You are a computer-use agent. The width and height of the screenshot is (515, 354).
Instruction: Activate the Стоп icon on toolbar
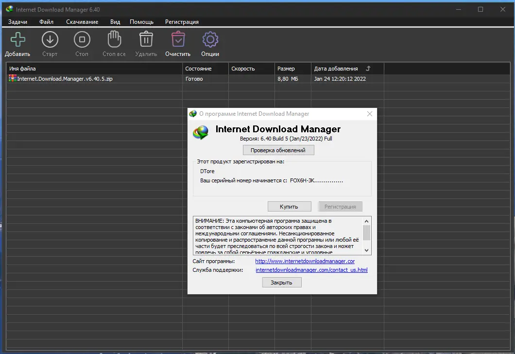click(82, 39)
